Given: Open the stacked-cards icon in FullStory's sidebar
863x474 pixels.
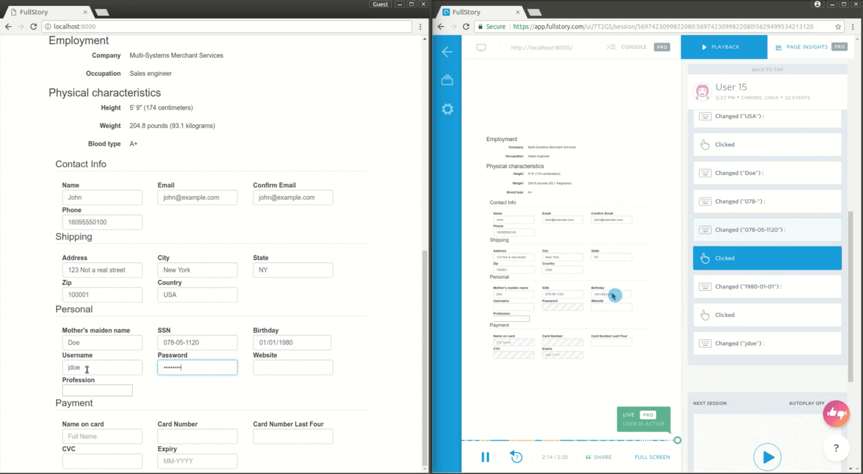Looking at the screenshot, I should coord(447,80).
